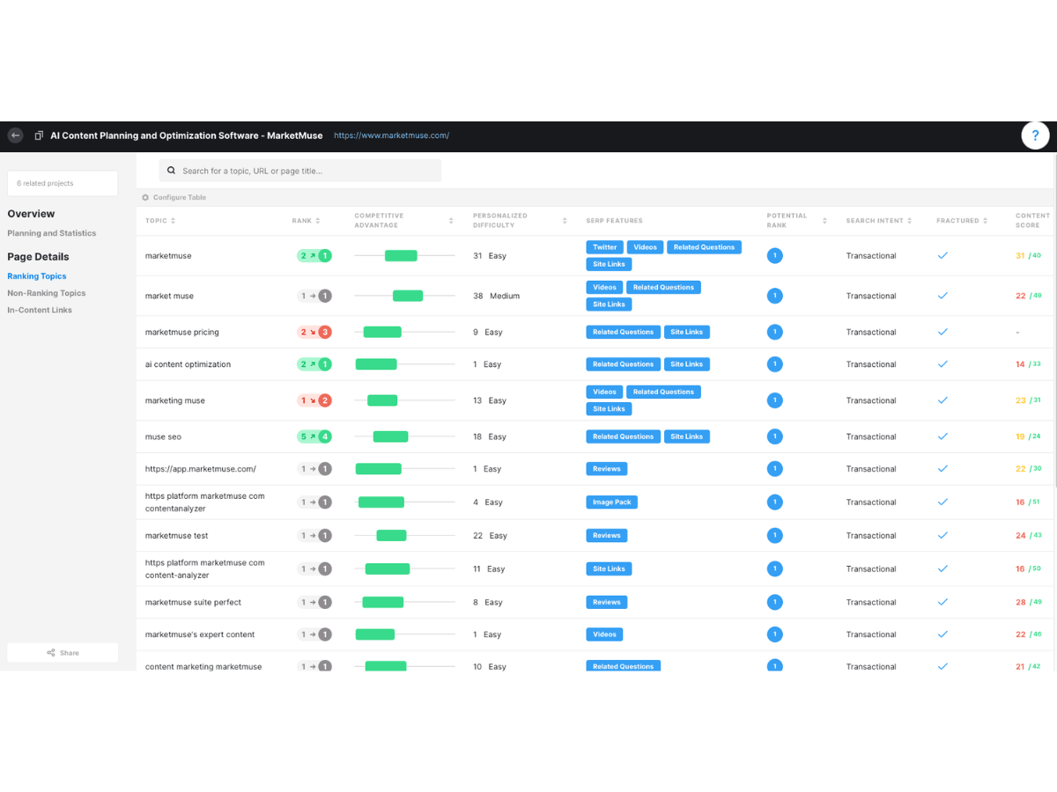This screenshot has height=792, width=1057.
Task: Click fractured checkmark in market muse row
Action: pos(942,296)
